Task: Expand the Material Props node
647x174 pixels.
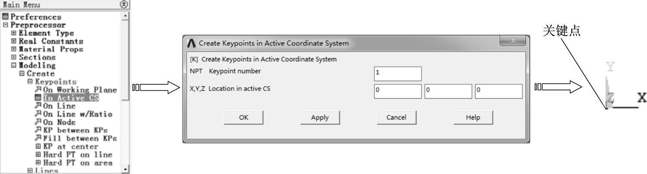Action: 14,49
